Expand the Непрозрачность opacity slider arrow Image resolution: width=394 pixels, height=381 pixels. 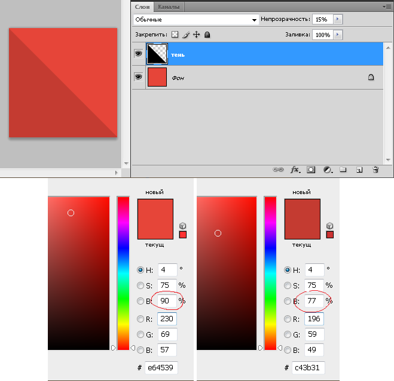point(338,20)
